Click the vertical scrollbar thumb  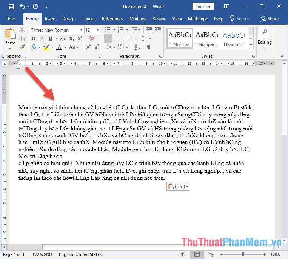[x=284, y=101]
